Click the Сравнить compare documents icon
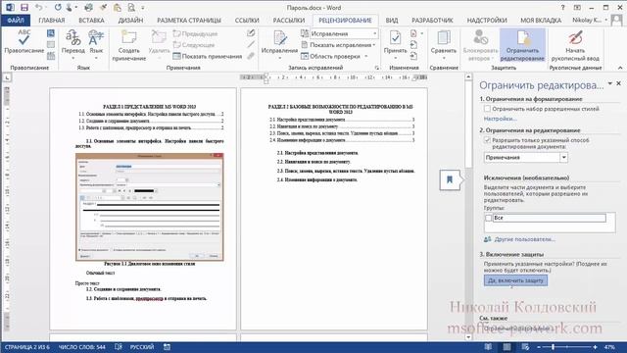The image size is (627, 353). 444,38
